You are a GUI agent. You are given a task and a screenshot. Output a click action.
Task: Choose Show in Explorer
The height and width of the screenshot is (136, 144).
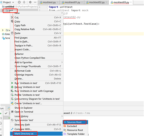click(37, 108)
